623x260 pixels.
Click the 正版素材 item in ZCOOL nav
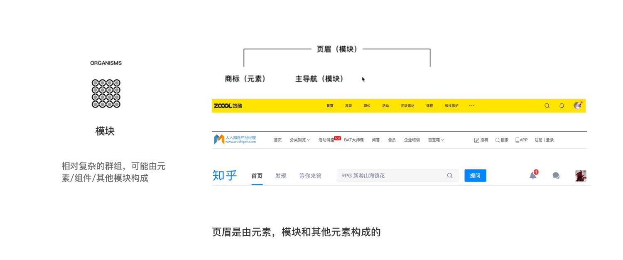coord(407,106)
